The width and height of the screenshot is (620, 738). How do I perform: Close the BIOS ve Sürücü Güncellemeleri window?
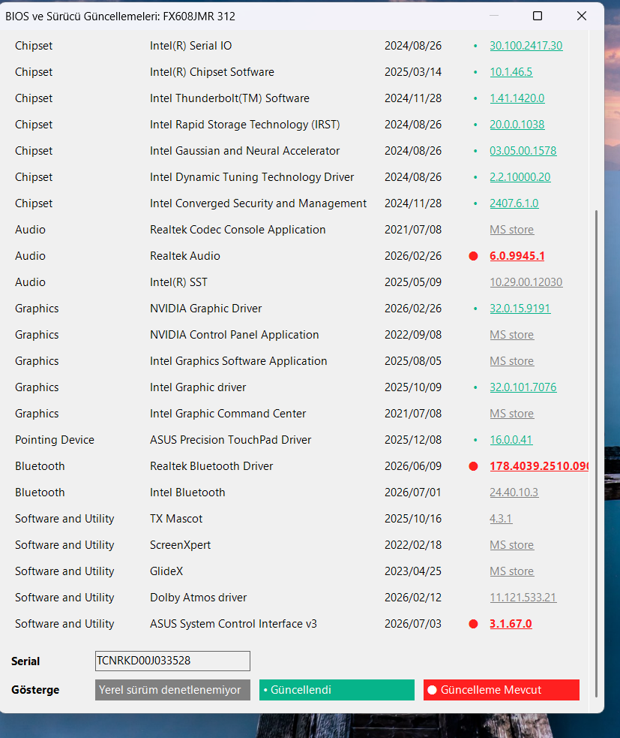[x=582, y=16]
